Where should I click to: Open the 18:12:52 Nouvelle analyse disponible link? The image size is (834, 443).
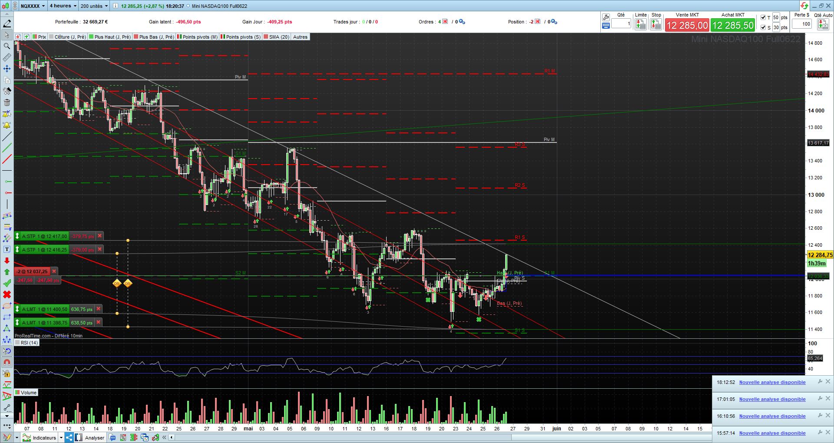[772, 382]
